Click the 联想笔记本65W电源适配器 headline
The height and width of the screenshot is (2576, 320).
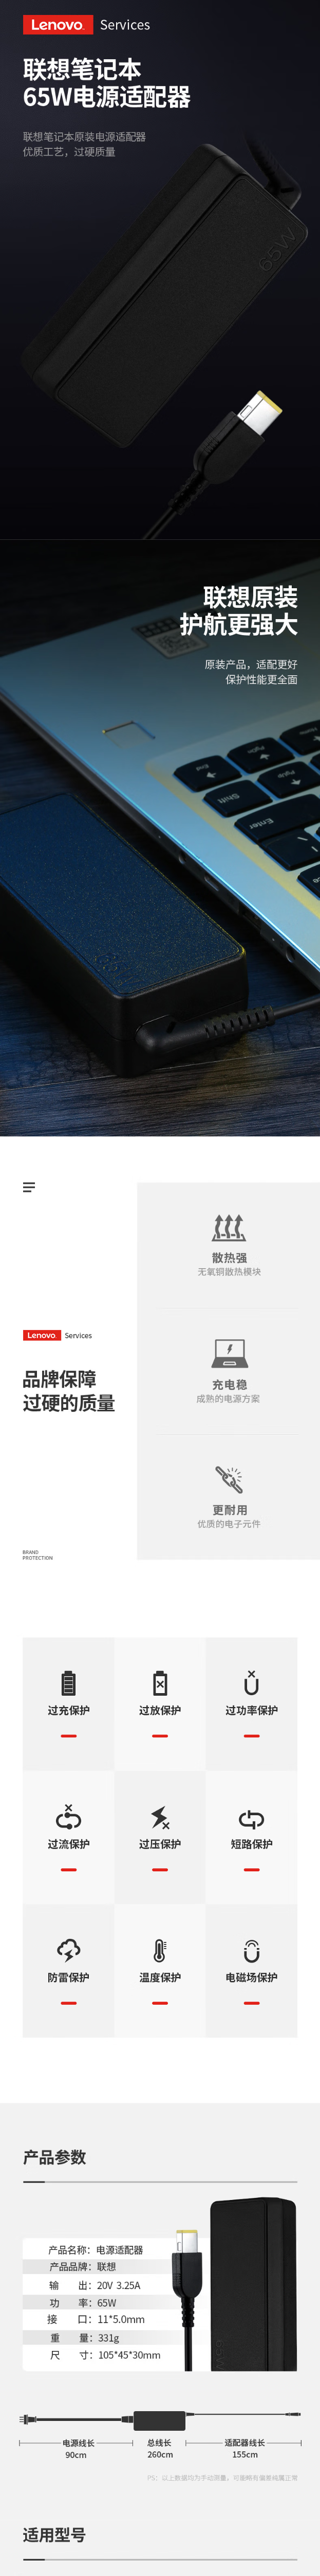pos(107,83)
